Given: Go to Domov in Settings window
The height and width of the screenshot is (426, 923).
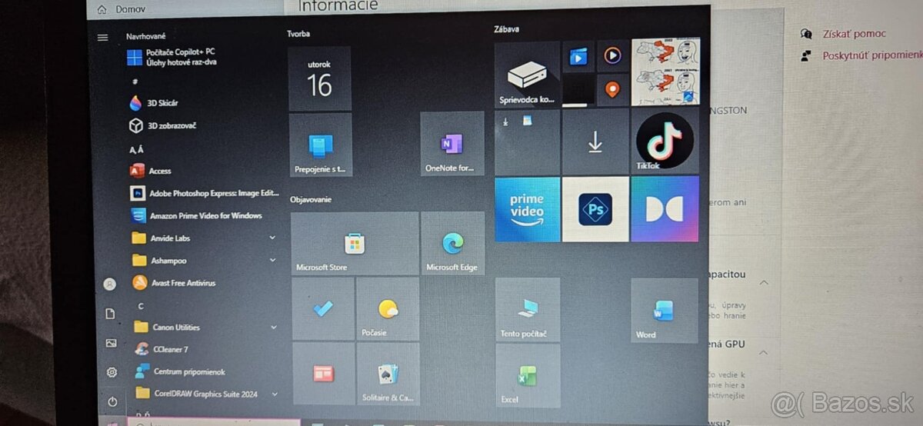Looking at the screenshot, I should [123, 9].
